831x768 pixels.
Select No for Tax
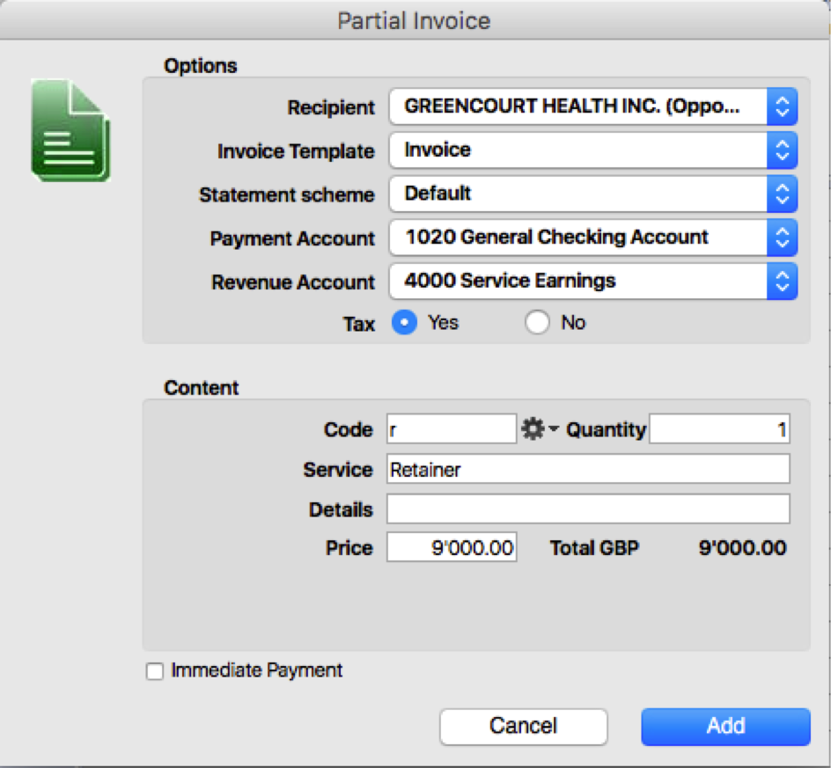pos(537,323)
